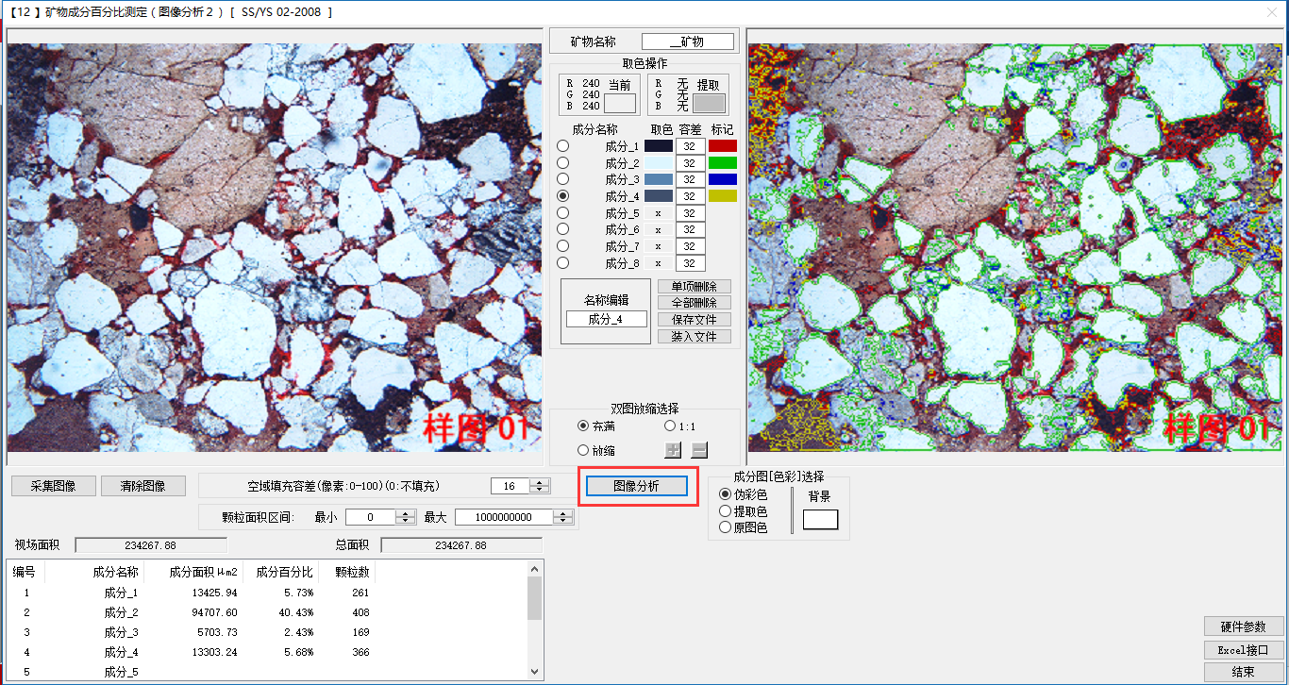1289x685 pixels.
Task: Click the 提取 extracted color box
Action: click(x=709, y=104)
